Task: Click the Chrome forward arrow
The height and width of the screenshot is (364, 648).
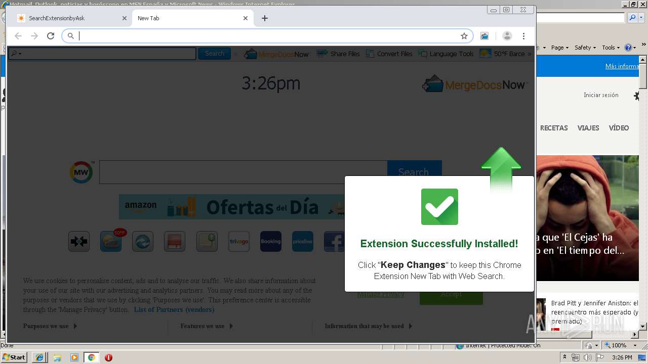Action: [x=34, y=36]
